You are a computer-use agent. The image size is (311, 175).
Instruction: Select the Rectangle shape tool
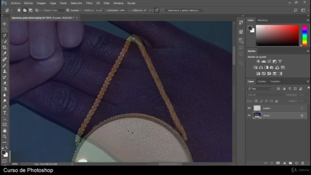pyautogui.click(x=4, y=124)
